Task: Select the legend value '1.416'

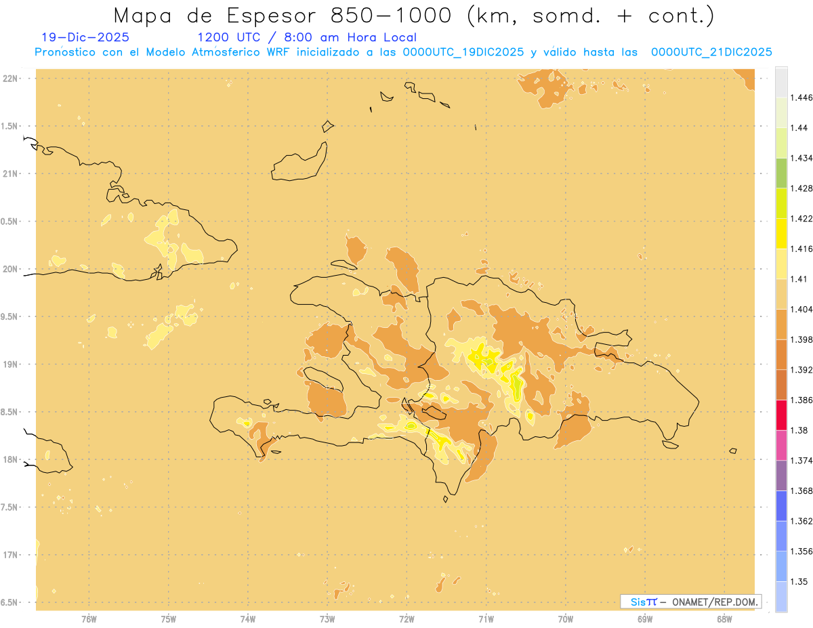Action: (x=801, y=249)
